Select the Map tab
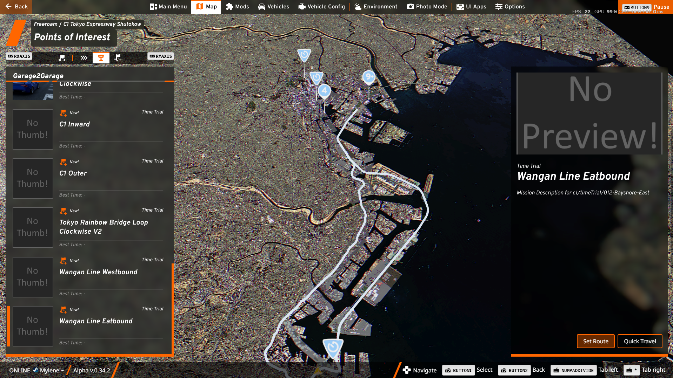Viewport: 673px width, 378px height. pyautogui.click(x=206, y=7)
